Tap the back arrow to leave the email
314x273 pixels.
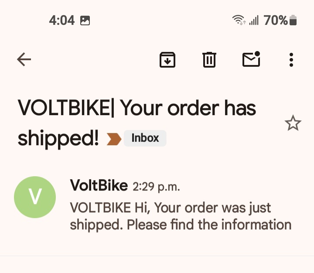[24, 59]
